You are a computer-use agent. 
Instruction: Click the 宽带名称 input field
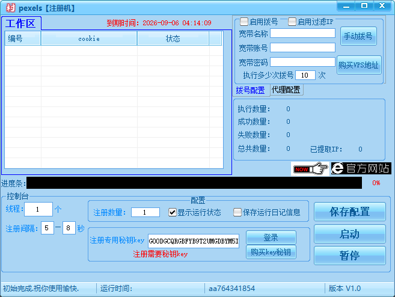coord(302,34)
